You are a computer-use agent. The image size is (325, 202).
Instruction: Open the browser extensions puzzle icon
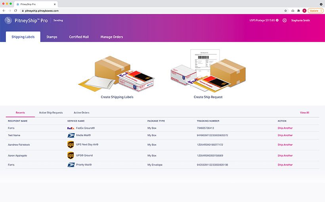pyautogui.click(x=298, y=11)
